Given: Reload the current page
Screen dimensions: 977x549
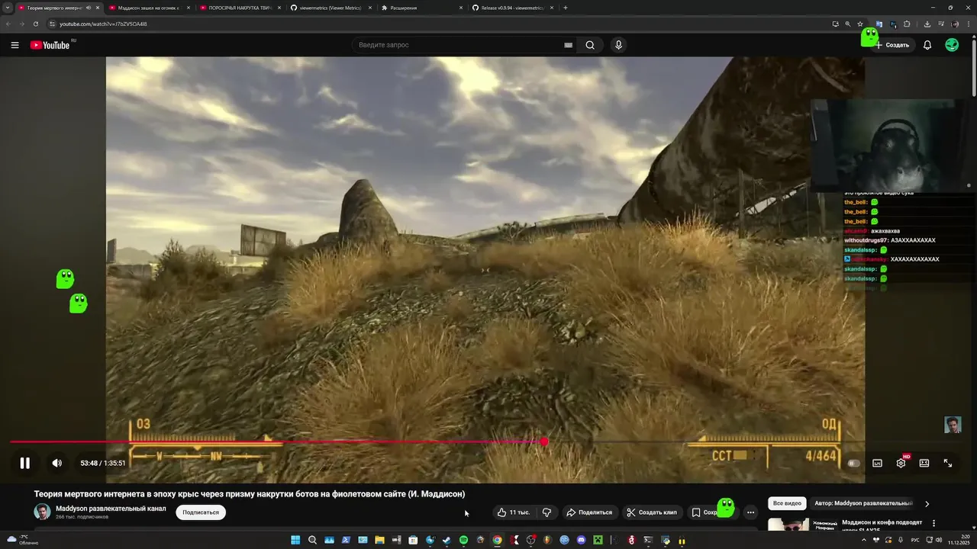Looking at the screenshot, I should pyautogui.click(x=35, y=24).
